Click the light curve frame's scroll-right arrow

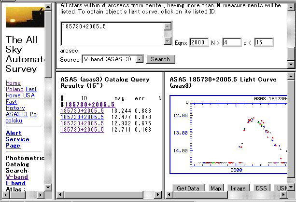[283, 194]
